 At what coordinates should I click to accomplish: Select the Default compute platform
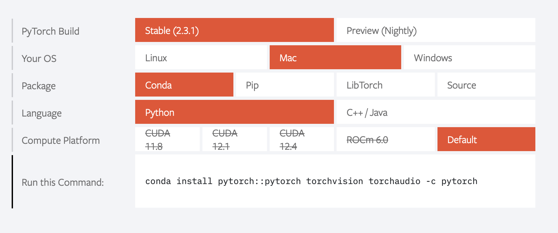click(x=486, y=139)
